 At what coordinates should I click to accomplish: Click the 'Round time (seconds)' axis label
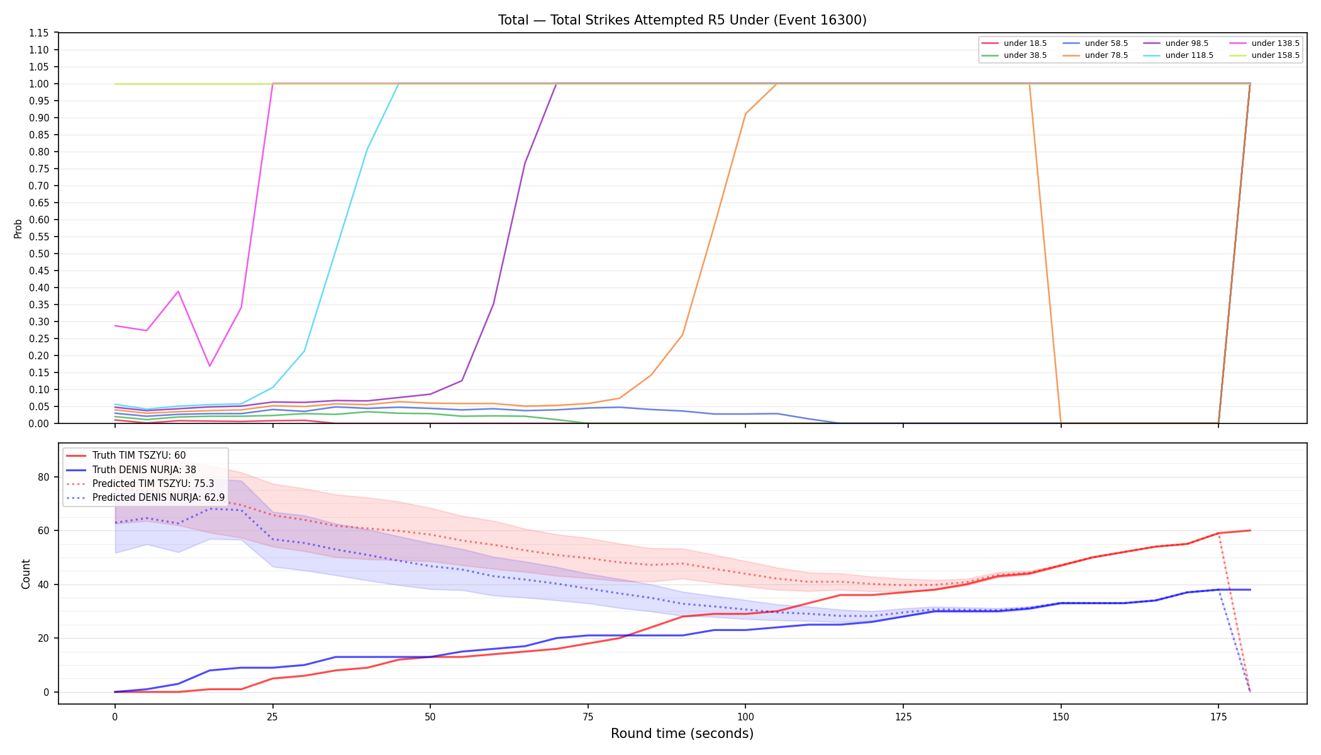tap(682, 734)
